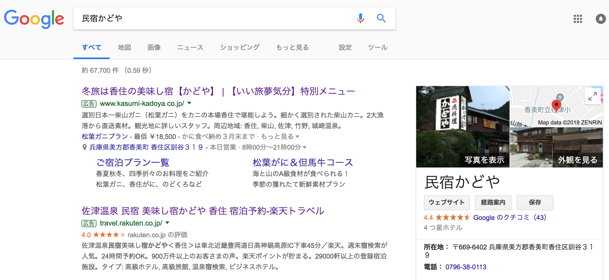609x280 pixels.
Task: Open the もっと見る search menu
Action: click(x=293, y=47)
